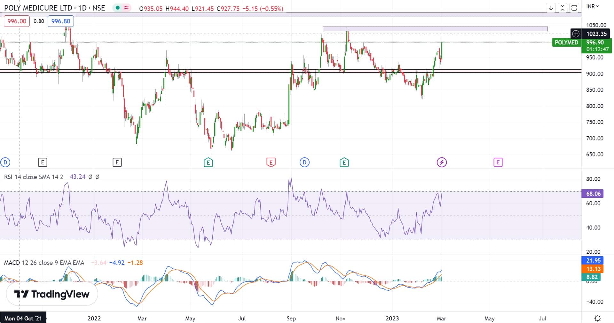Click the POLYMED price label tag
The image size is (614, 323).
pyautogui.click(x=566, y=43)
